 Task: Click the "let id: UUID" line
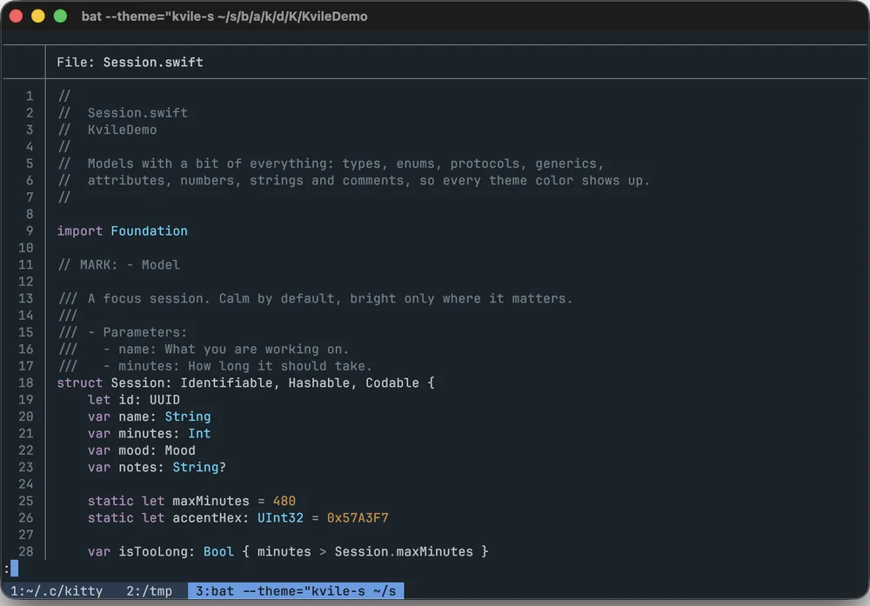(x=134, y=400)
